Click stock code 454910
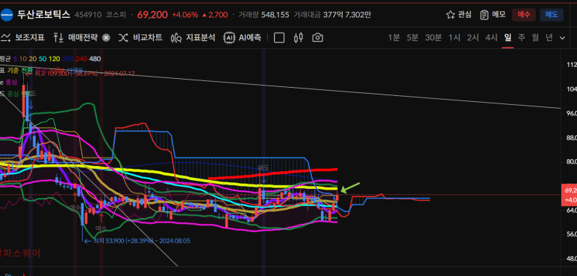This screenshot has height=276, width=577. [87, 15]
